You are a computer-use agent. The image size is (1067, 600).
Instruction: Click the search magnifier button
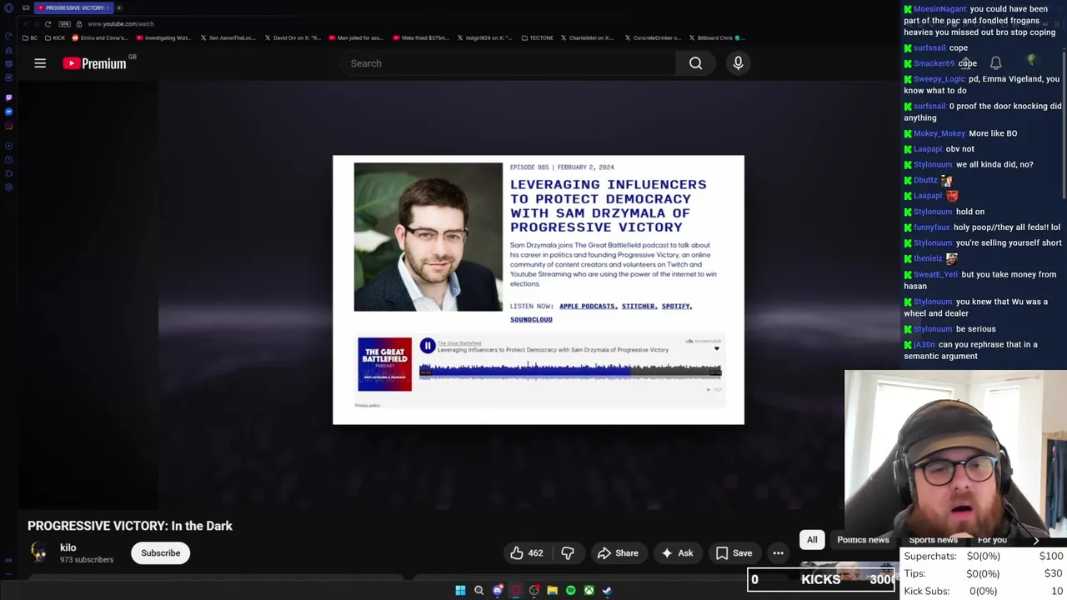[695, 63]
